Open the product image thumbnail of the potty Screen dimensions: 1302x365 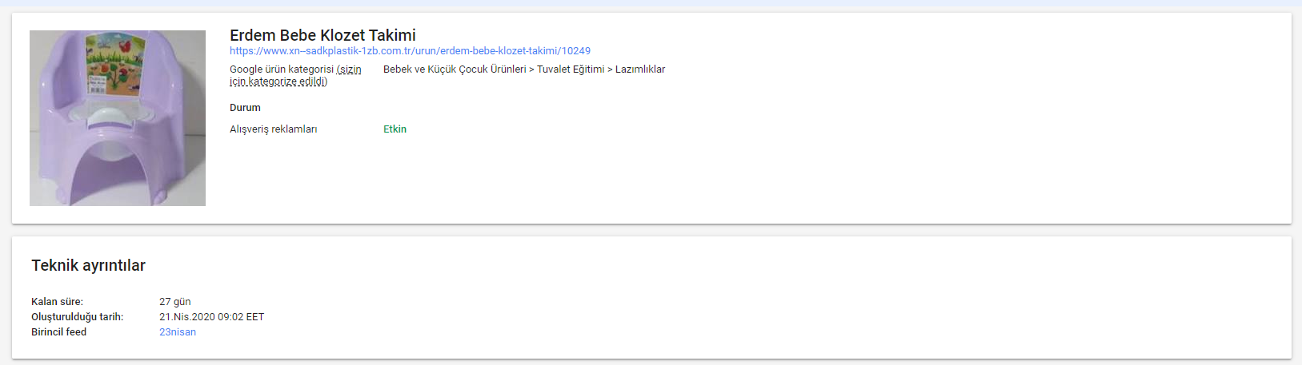pyautogui.click(x=118, y=118)
